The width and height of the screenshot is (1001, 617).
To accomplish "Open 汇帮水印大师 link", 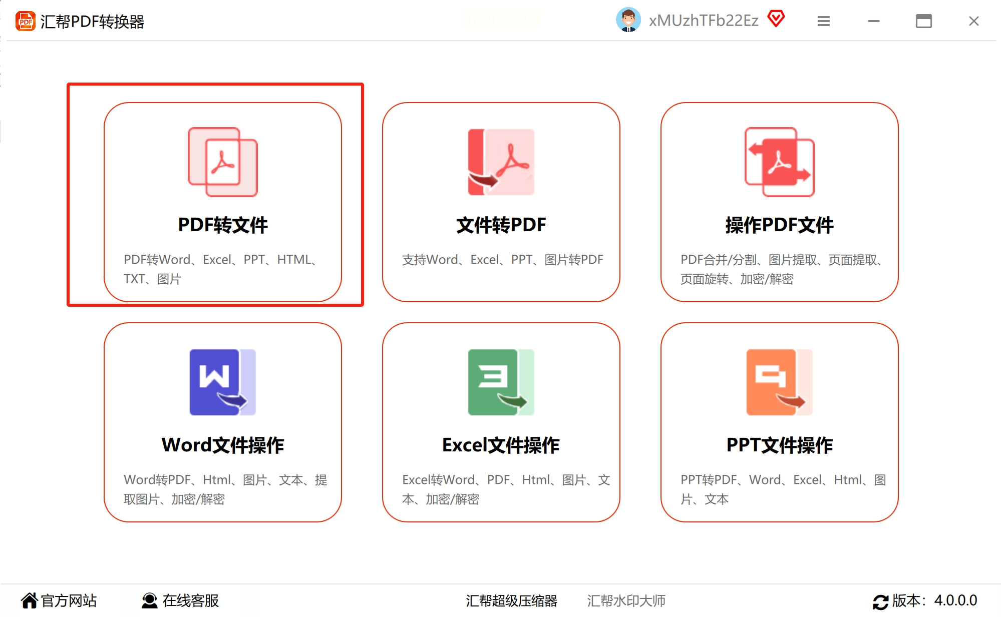I will tap(626, 600).
